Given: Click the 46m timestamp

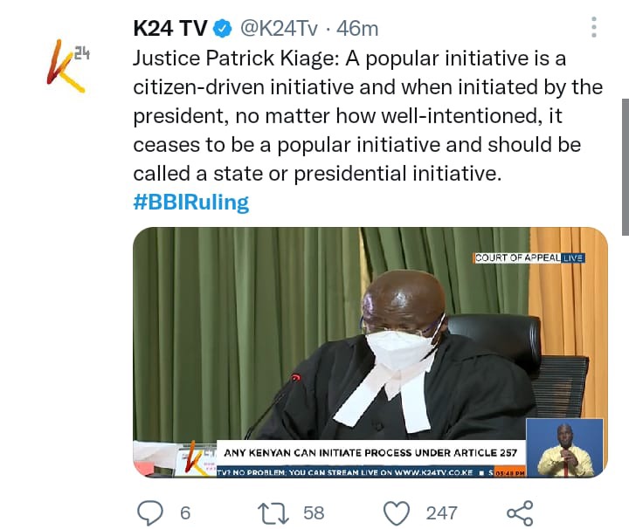Looking at the screenshot, I should click(x=357, y=29).
